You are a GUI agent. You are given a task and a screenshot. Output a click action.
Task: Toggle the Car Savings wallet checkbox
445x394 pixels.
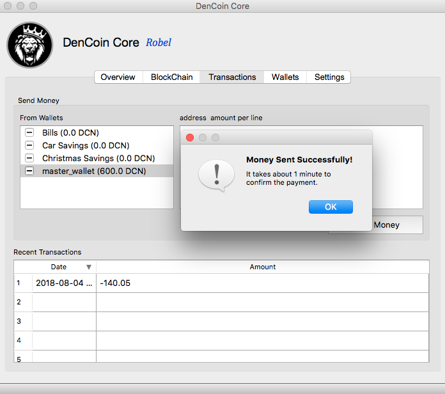point(29,145)
